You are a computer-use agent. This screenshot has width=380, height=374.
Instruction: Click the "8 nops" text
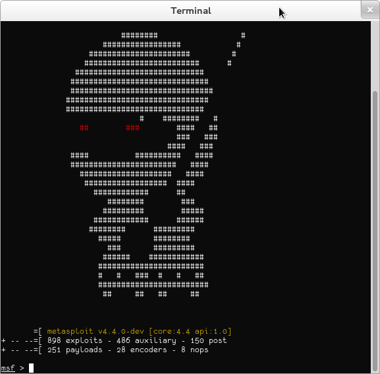point(194,350)
